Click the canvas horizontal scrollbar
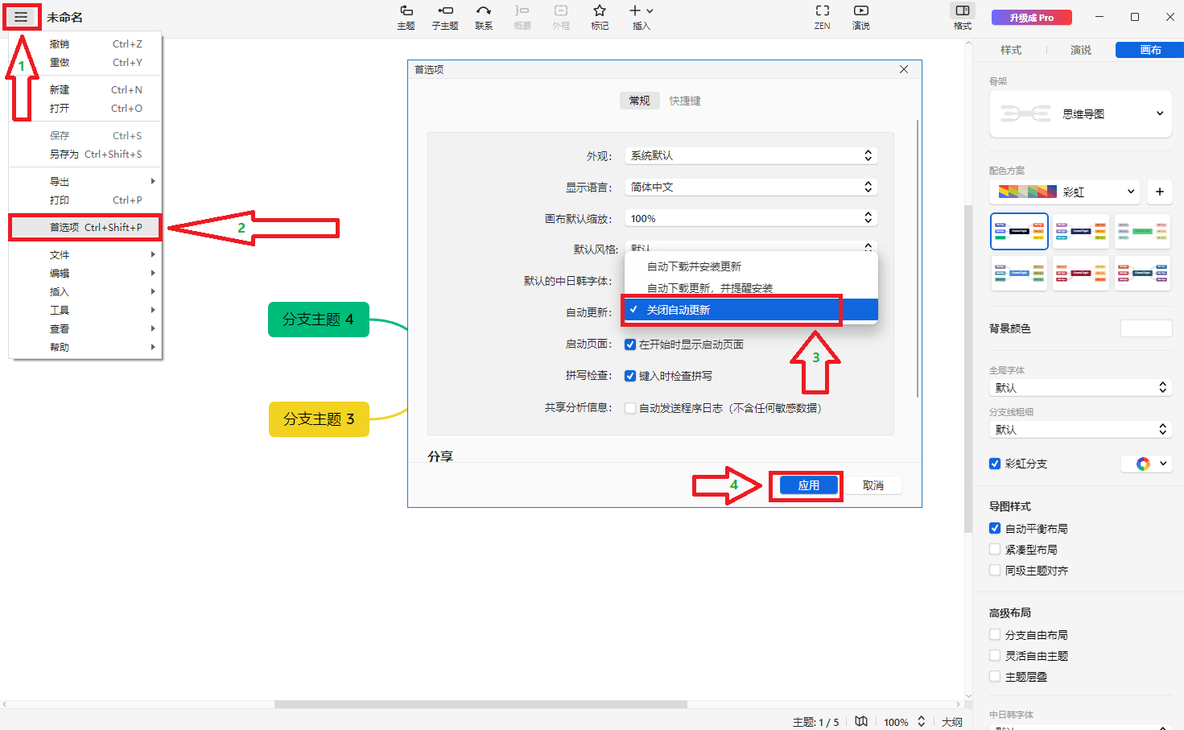The width and height of the screenshot is (1184, 730). [481, 704]
